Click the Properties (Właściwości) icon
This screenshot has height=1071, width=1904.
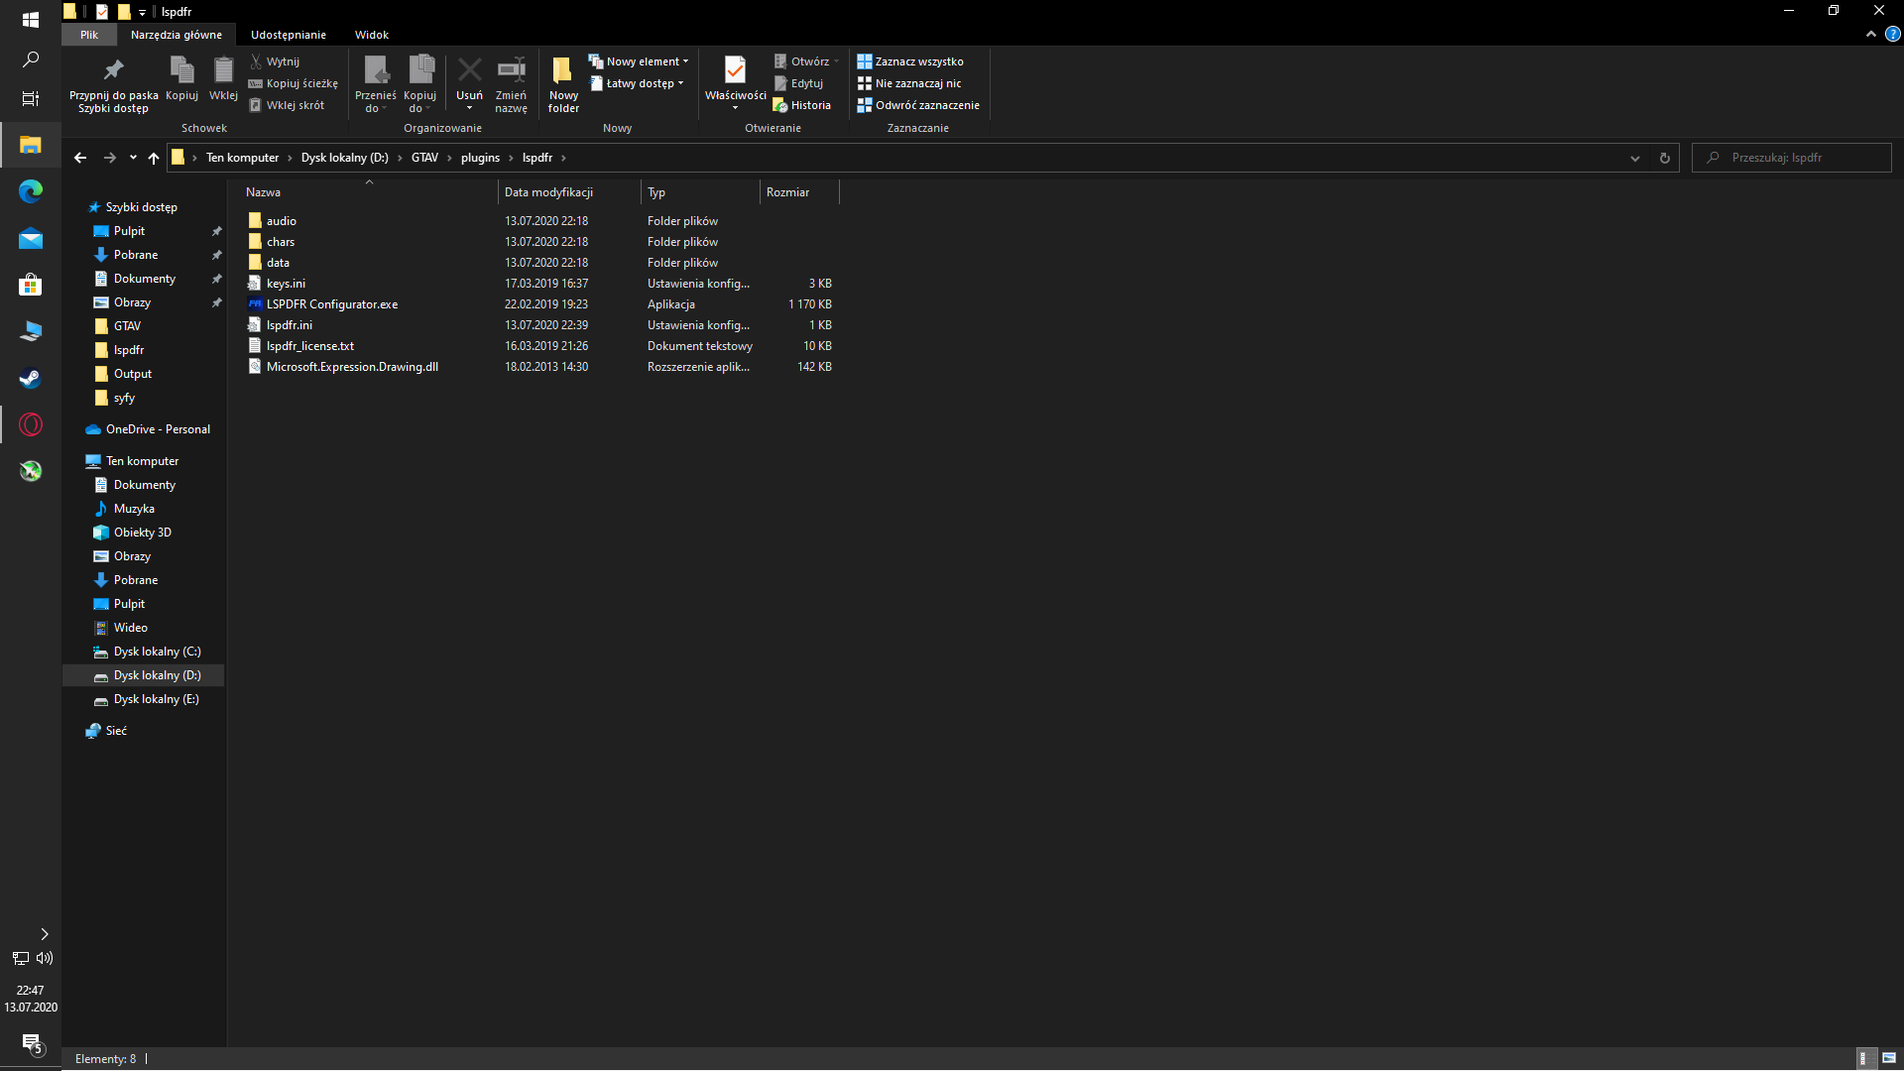click(x=735, y=71)
